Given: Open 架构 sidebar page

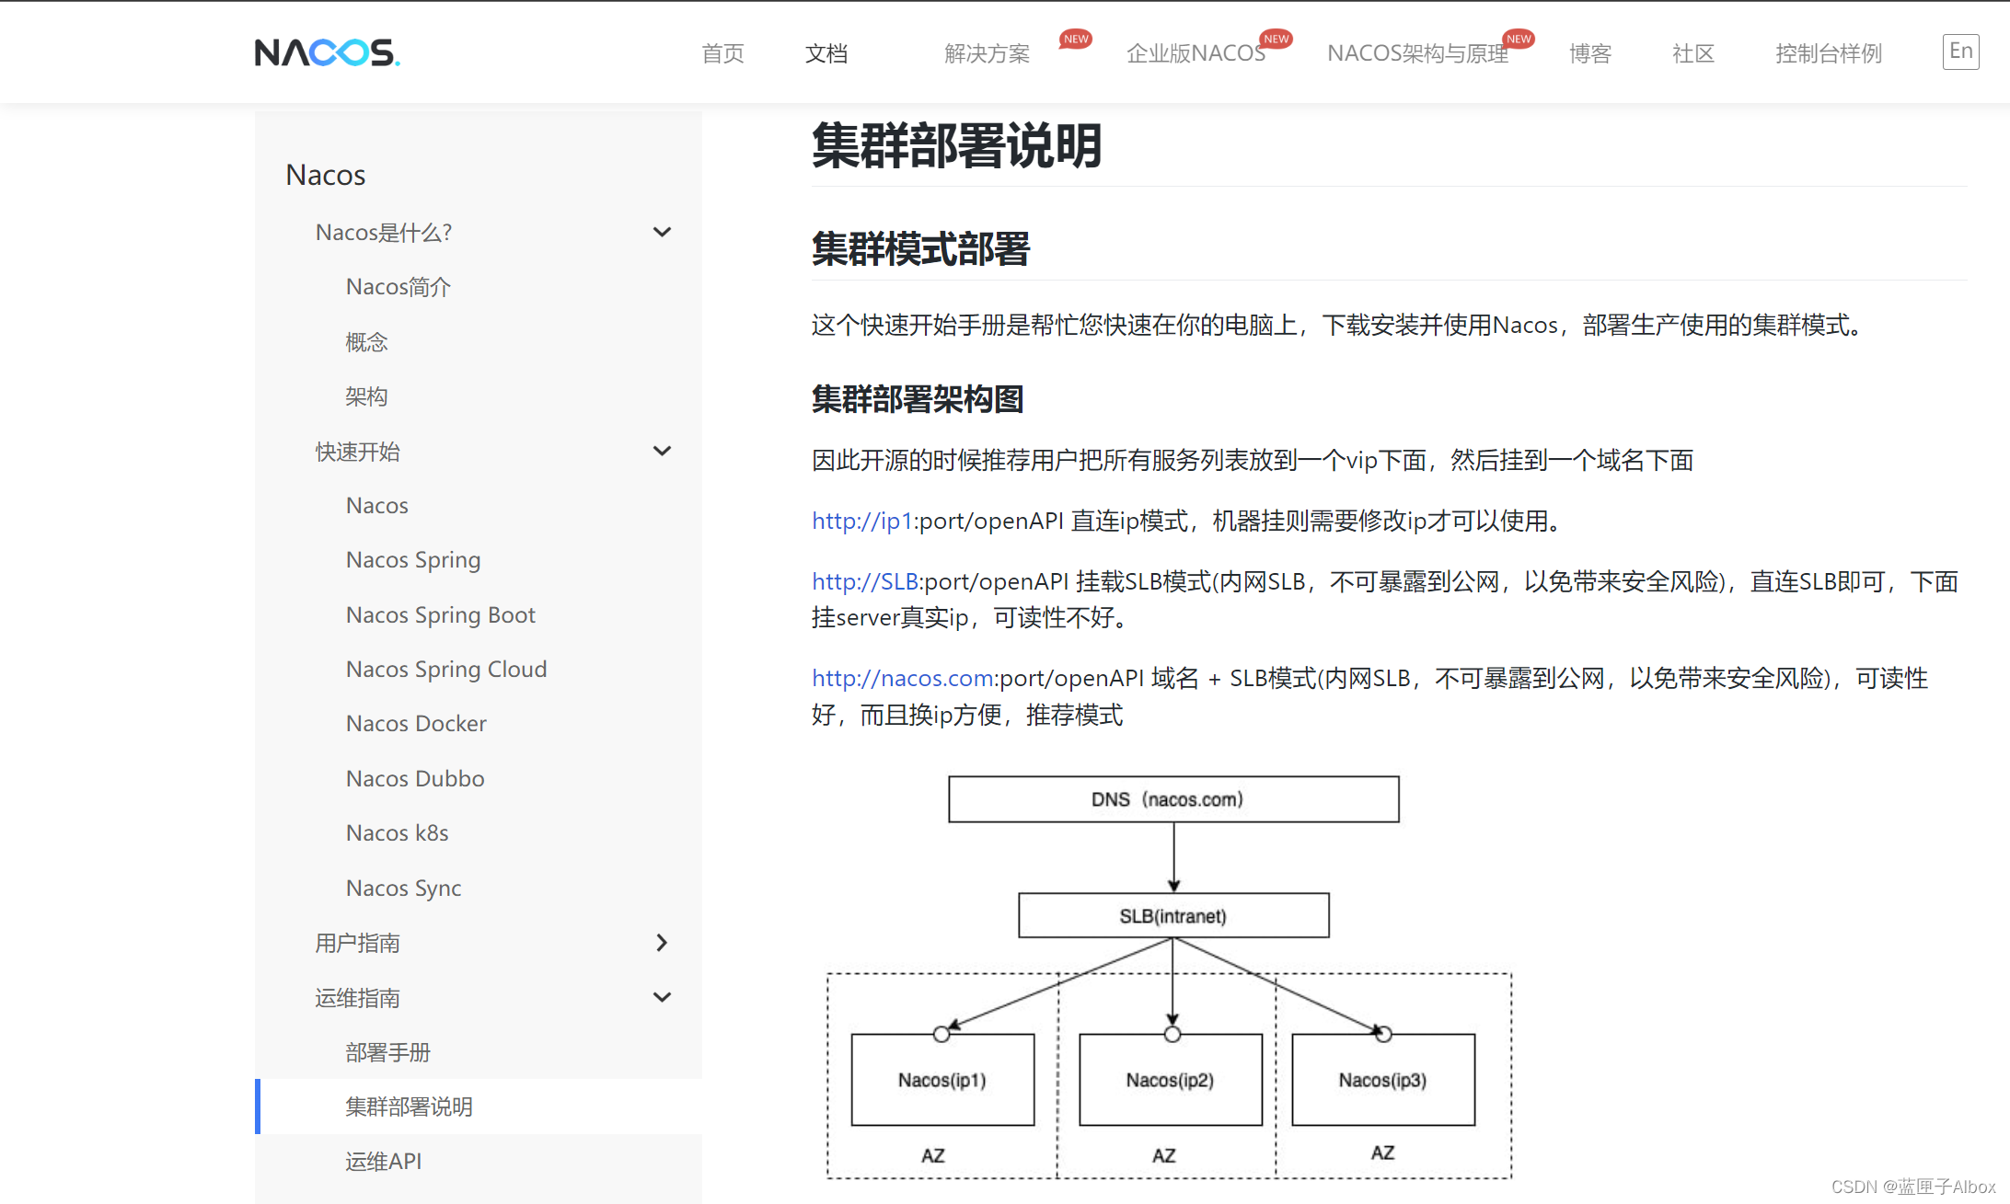Looking at the screenshot, I should click(366, 396).
